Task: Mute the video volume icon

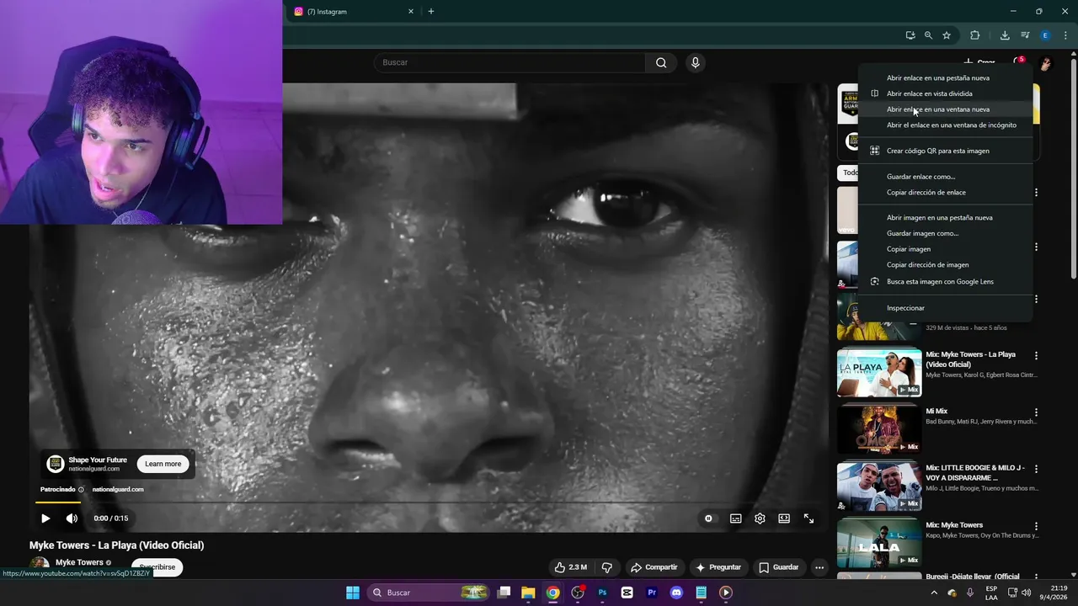Action: coord(72,518)
